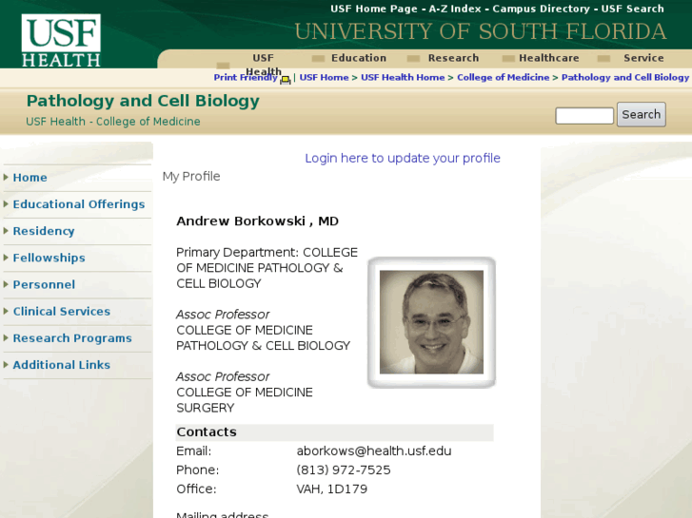Open Residency in the sidebar
This screenshot has height=518, width=692.
(44, 231)
